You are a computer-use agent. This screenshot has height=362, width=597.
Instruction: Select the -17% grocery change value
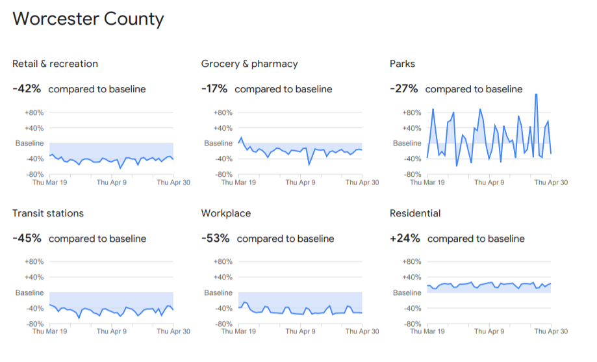(x=215, y=89)
